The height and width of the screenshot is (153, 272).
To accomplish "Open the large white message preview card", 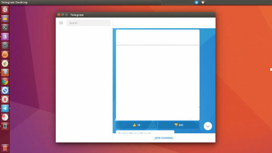I will tap(157, 82).
